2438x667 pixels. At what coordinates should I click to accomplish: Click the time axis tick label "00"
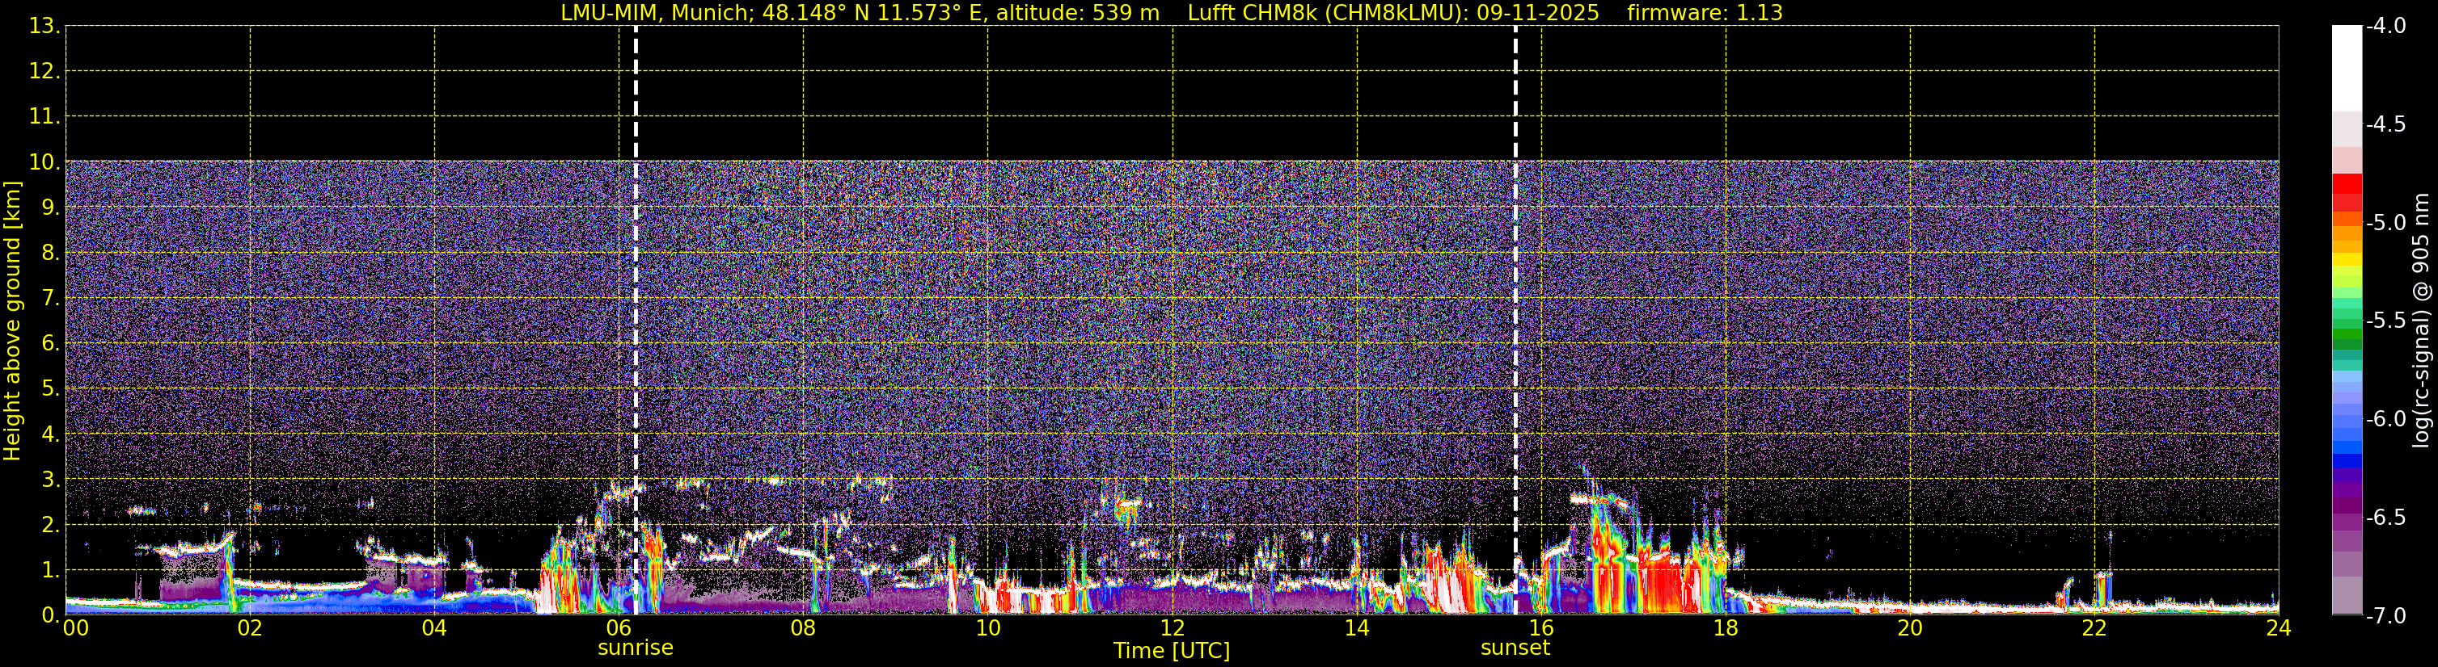[76, 628]
